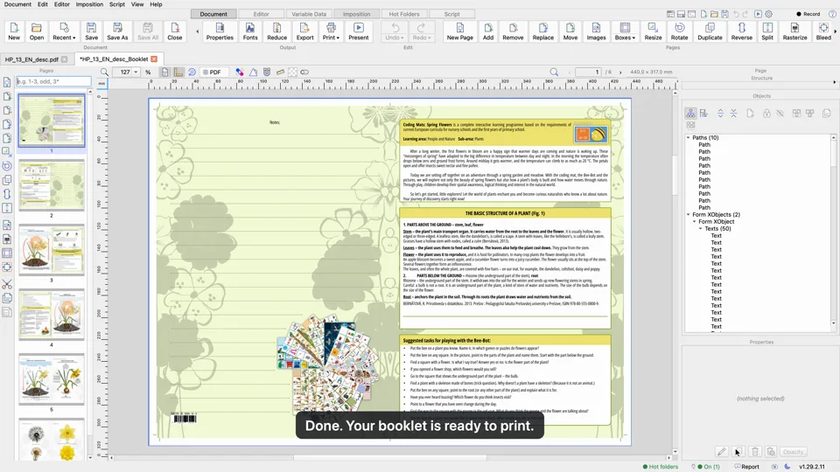Screen dimensions: 840x472
Task: Switch to the Variable Data tab
Action: [309, 14]
